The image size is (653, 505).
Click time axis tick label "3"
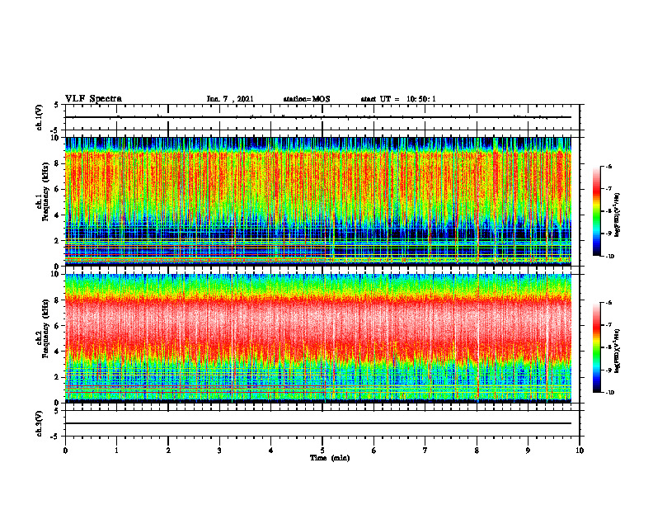[219, 451]
